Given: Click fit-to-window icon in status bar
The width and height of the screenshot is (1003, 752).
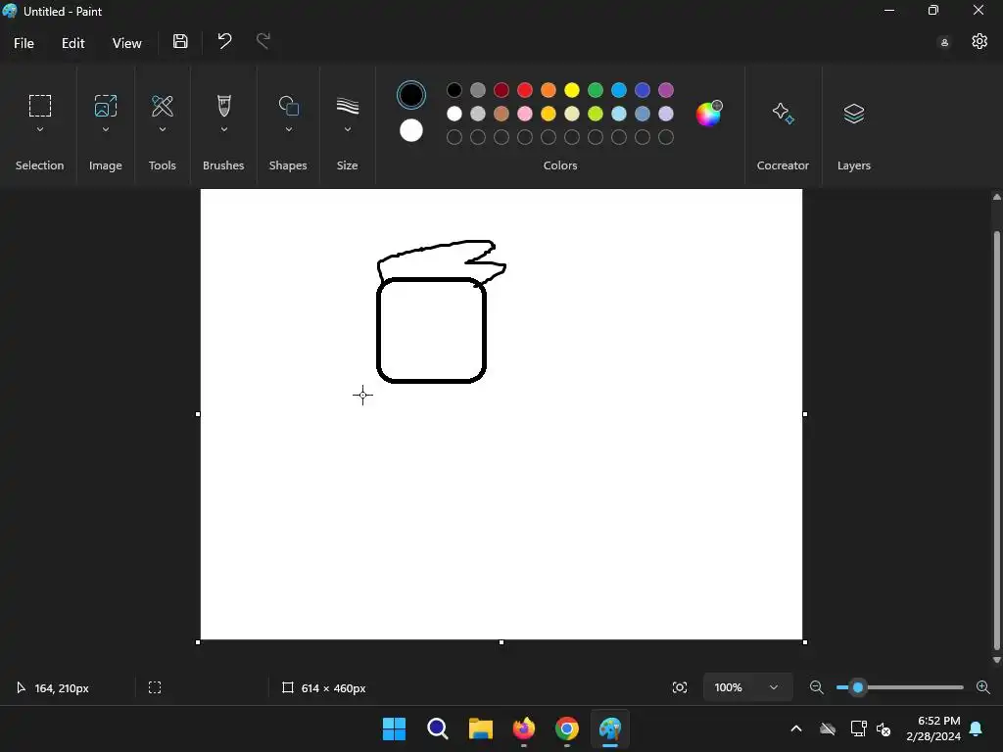Looking at the screenshot, I should point(680,687).
